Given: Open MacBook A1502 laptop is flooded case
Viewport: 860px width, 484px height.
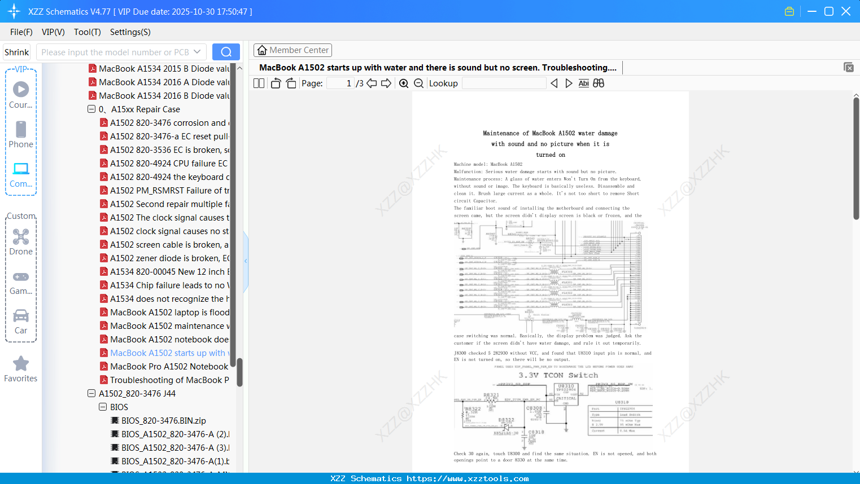Looking at the screenshot, I should (x=164, y=312).
